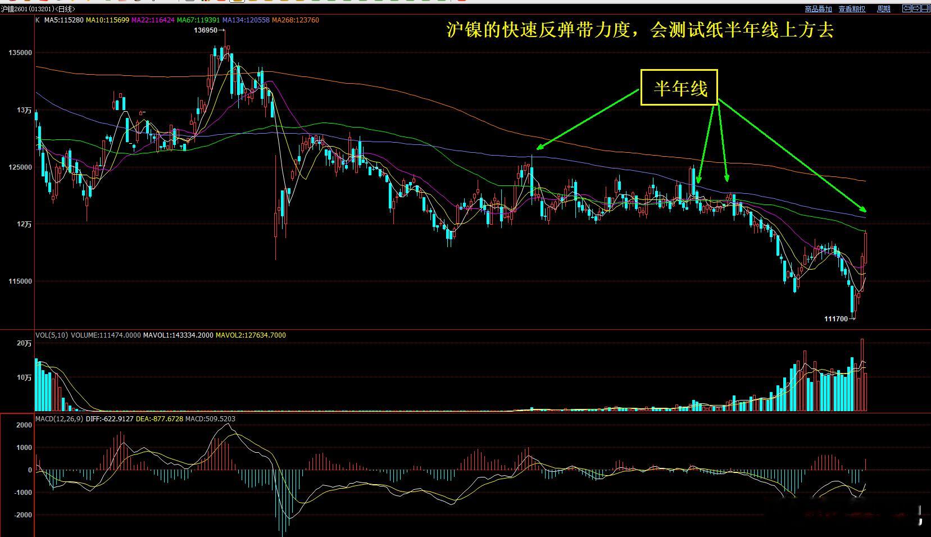Click the left navigation arrow icon
The height and width of the screenshot is (537, 931).
pos(907,9)
